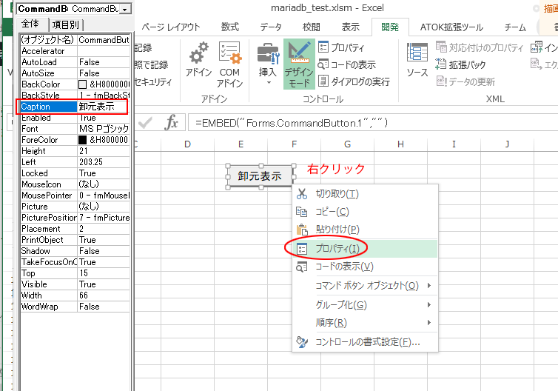This screenshot has height=391, width=558.
Task: Click the ForeColor black color swatch
Action: coord(83,138)
